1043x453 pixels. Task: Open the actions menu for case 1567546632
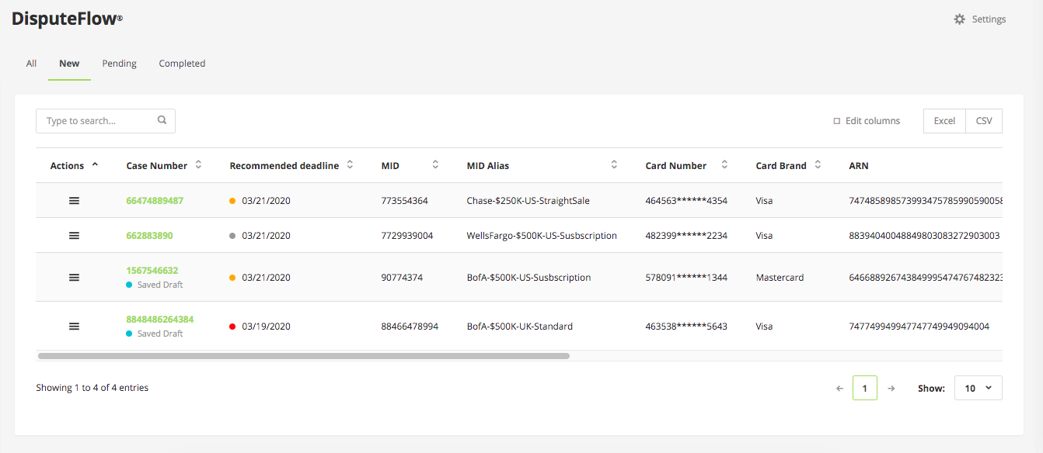pyautogui.click(x=74, y=277)
